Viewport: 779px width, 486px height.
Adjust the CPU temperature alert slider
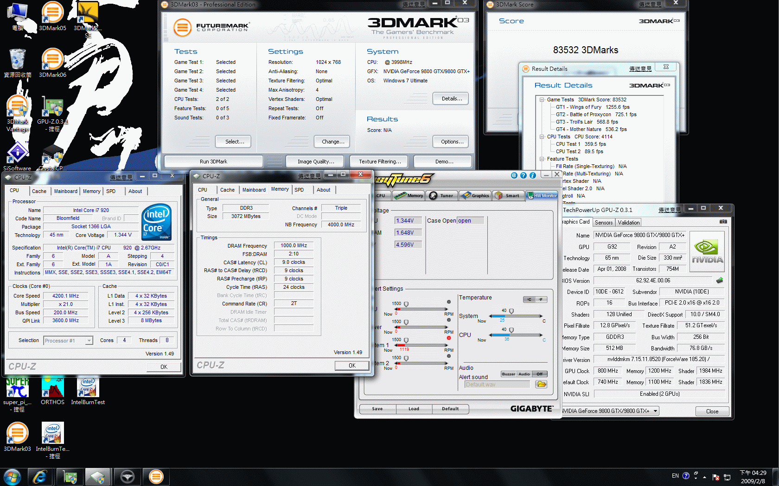click(511, 330)
